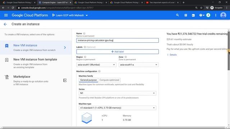
Task: Click browser back arrow
Action: 3,8
